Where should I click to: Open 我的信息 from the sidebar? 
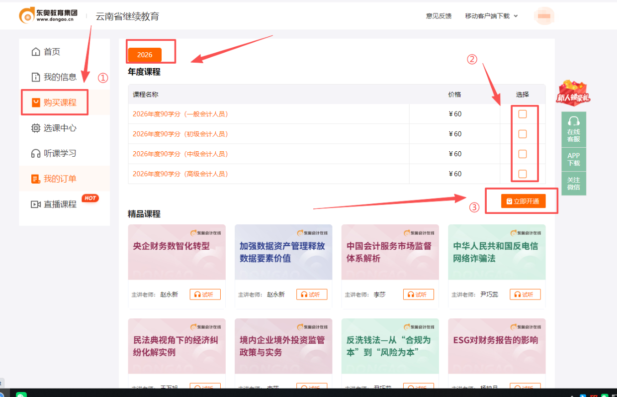(x=50, y=77)
